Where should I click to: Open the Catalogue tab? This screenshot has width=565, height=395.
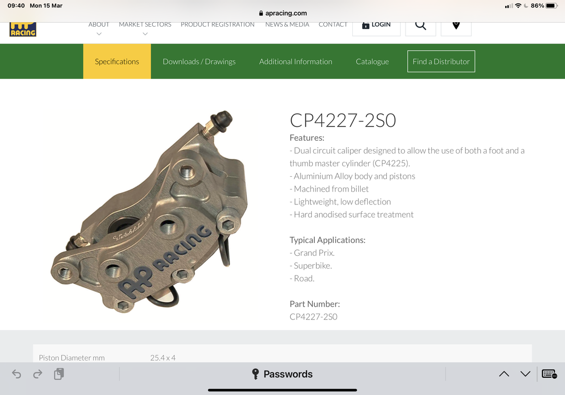pos(372,62)
